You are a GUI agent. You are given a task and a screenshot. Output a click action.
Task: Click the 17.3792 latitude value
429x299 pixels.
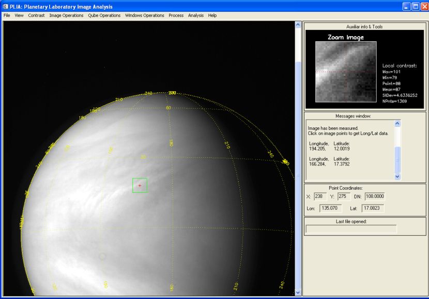click(342, 164)
